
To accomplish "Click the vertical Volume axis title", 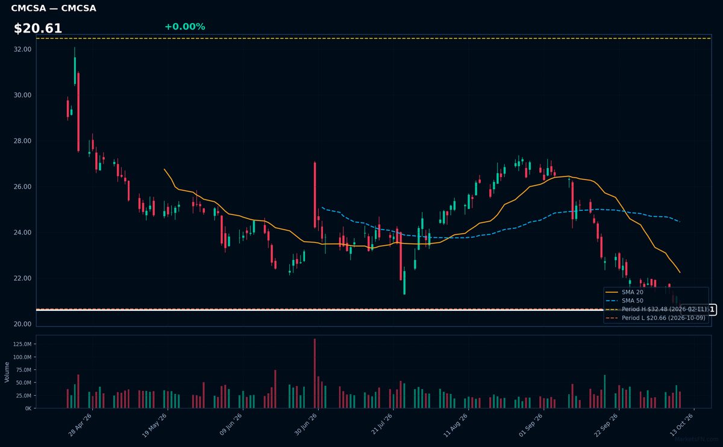I will click(x=7, y=372).
